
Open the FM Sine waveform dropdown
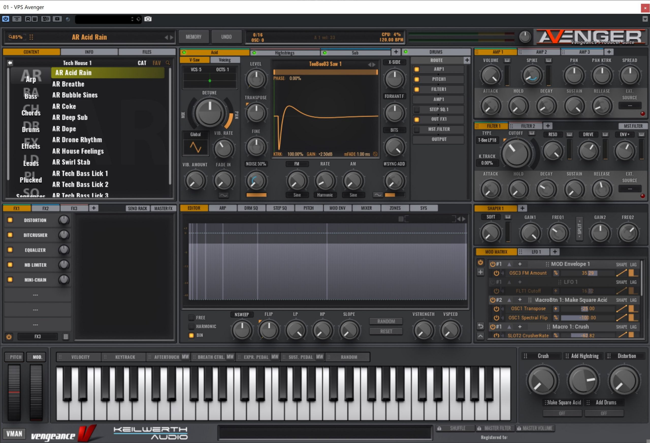[297, 195]
